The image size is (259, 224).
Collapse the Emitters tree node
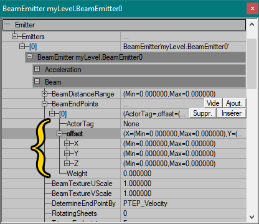[x=14, y=37]
